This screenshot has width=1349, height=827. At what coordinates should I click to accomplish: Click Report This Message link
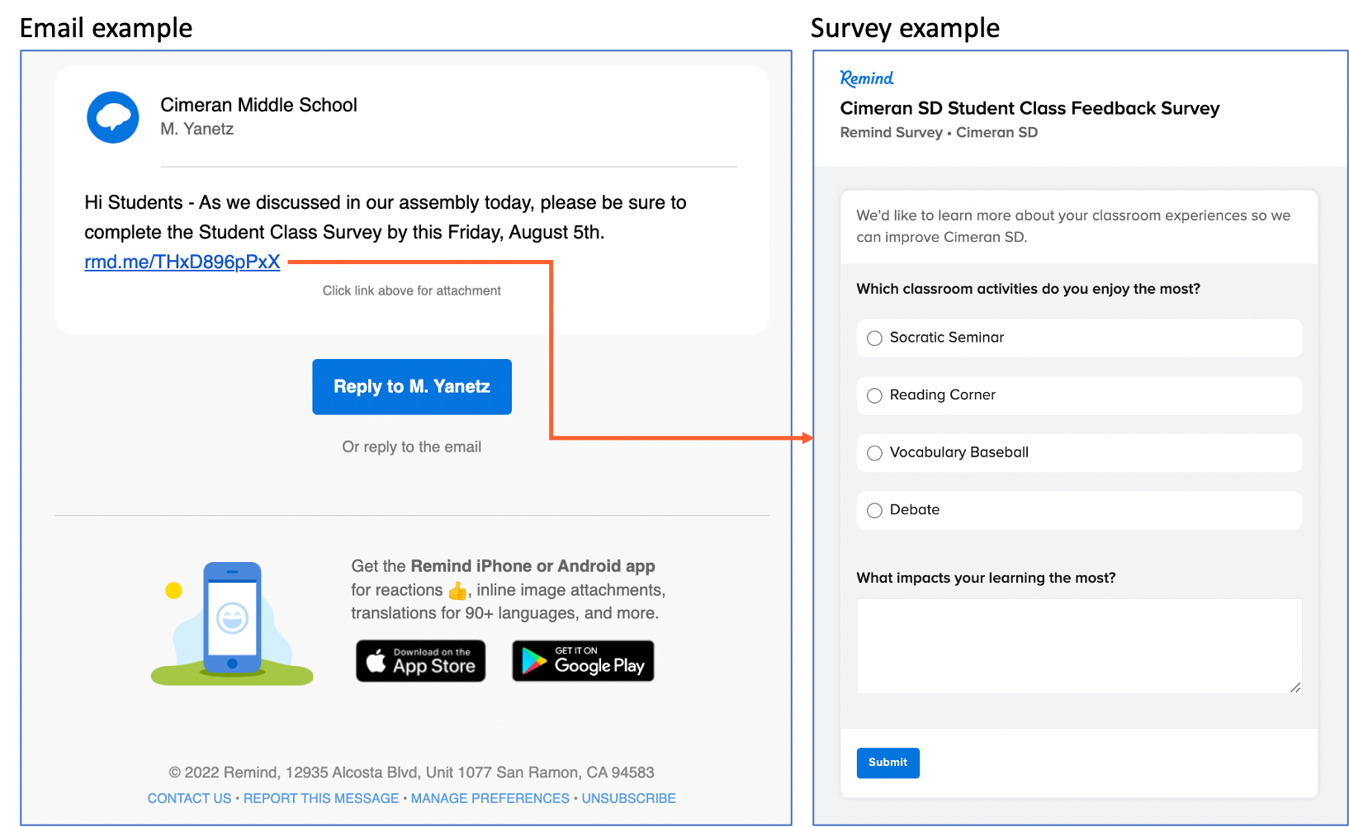pyautogui.click(x=321, y=798)
